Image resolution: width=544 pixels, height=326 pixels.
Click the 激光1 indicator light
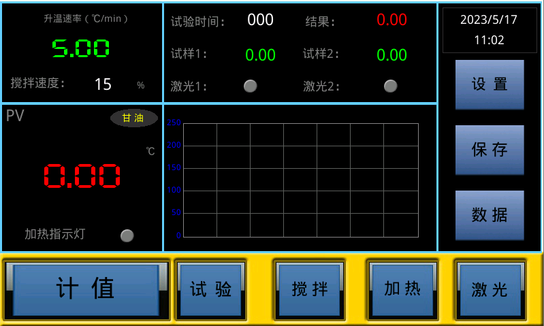point(251,86)
